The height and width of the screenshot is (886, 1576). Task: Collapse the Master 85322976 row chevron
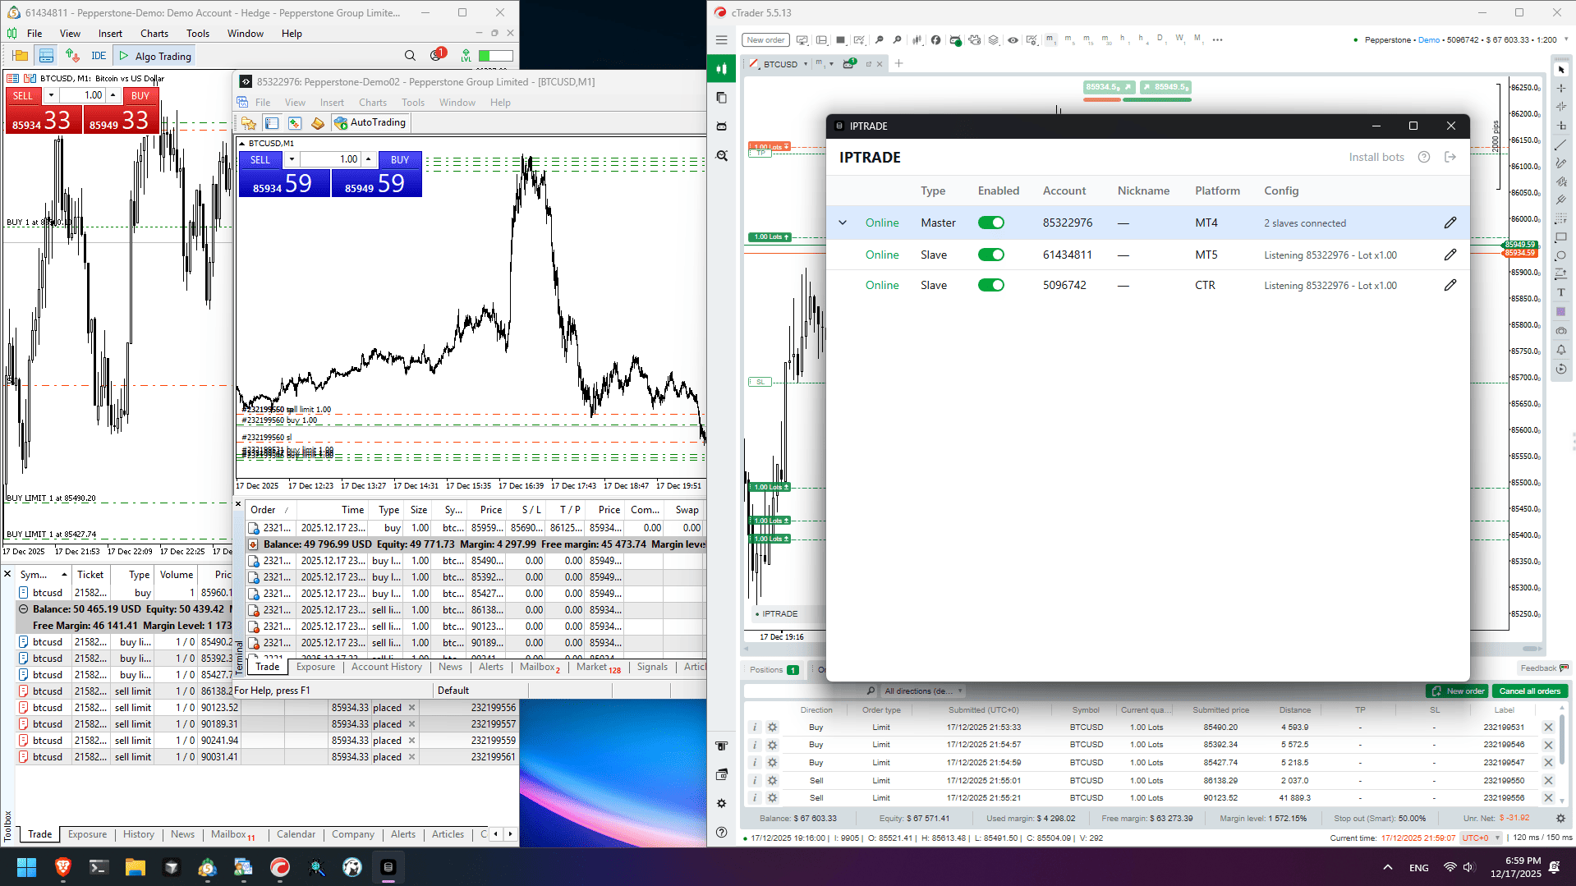[x=843, y=223]
